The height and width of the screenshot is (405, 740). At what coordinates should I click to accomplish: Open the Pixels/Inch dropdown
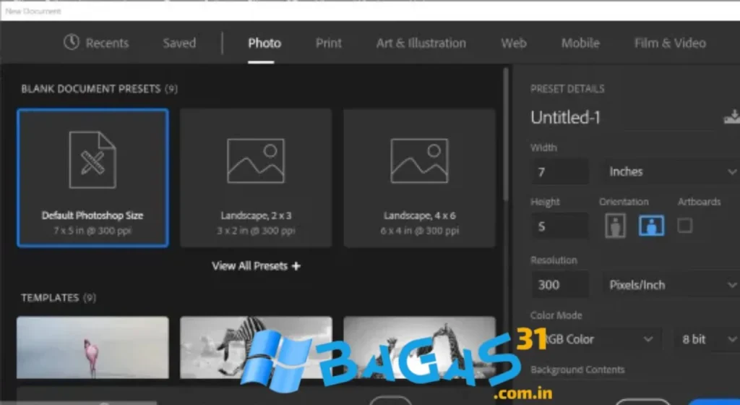671,285
